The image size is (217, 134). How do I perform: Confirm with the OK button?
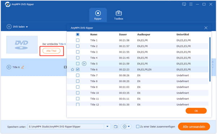pos(196,111)
